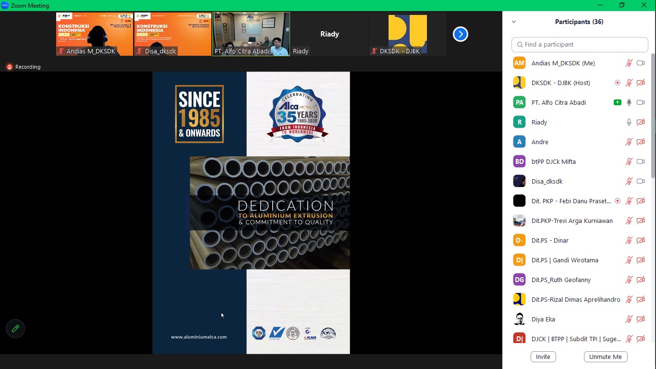The width and height of the screenshot is (656, 369).
Task: Minimize the Zoom Meeting window
Action: (x=600, y=5)
